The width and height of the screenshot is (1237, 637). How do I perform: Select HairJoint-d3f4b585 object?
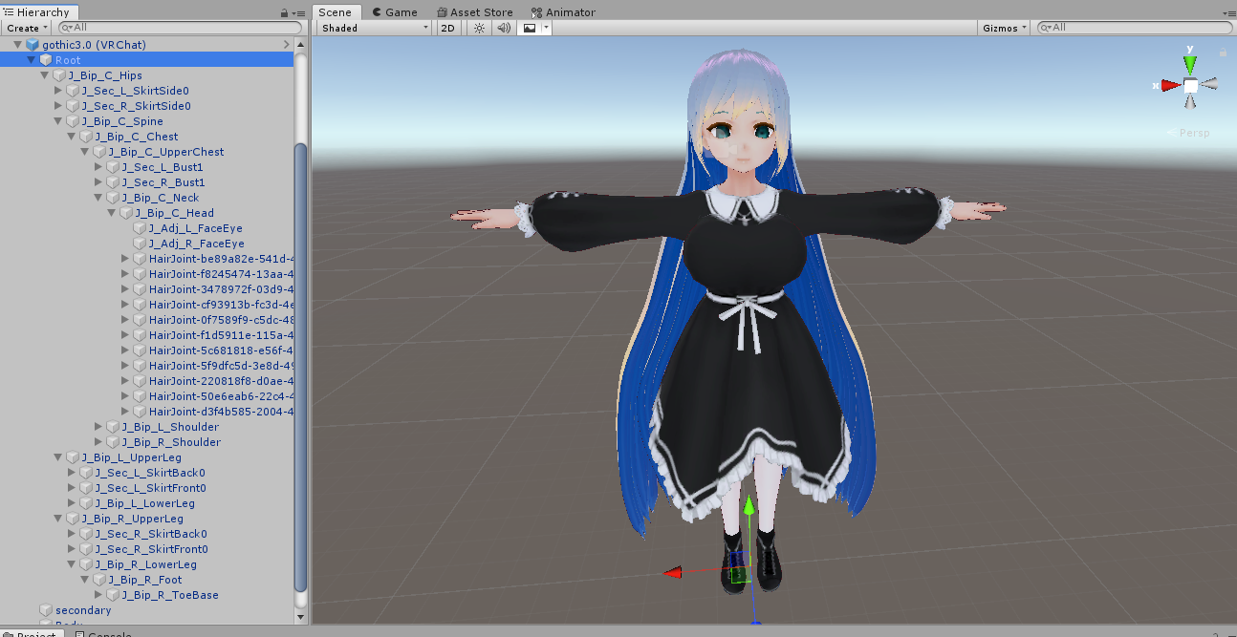point(221,412)
